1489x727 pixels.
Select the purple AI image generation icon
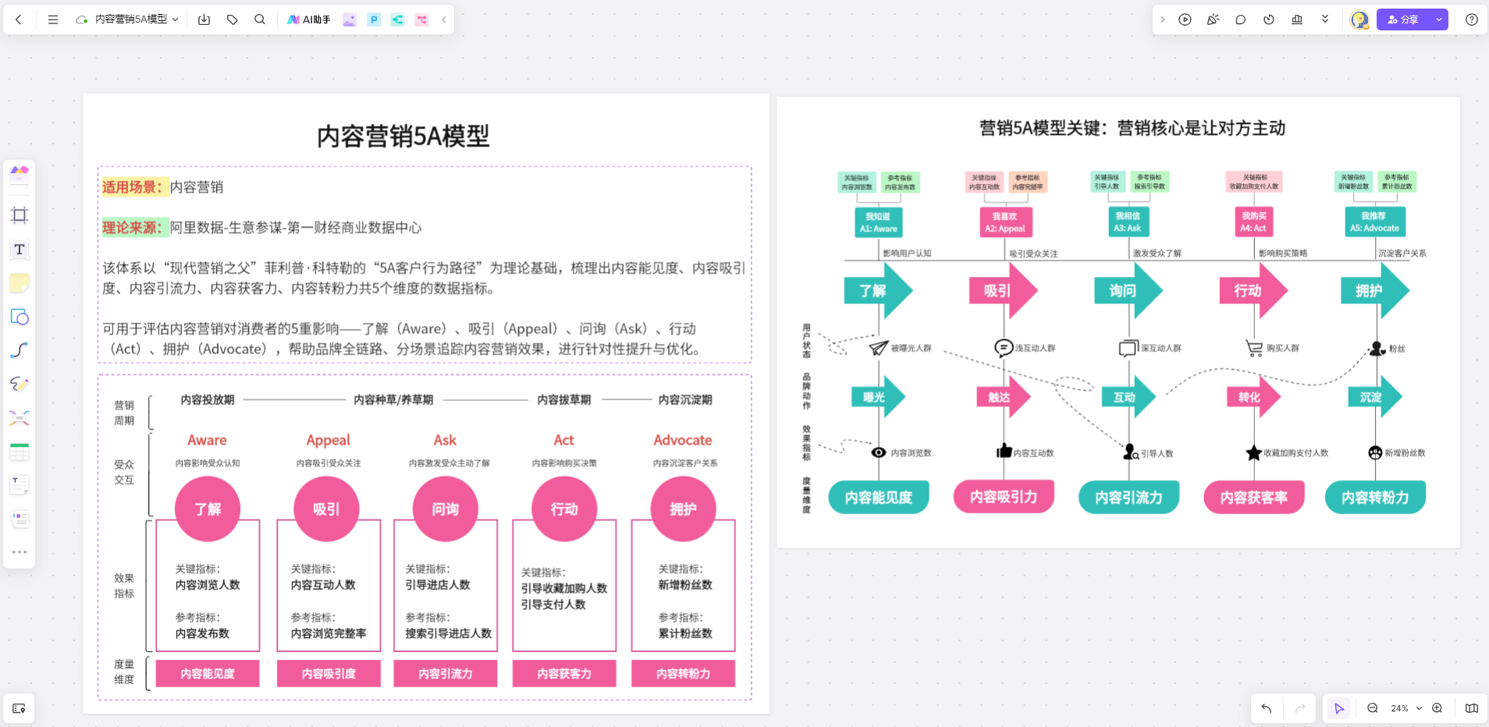click(x=350, y=20)
